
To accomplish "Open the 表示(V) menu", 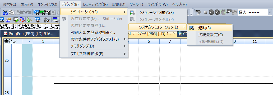I will (x=27, y=4).
